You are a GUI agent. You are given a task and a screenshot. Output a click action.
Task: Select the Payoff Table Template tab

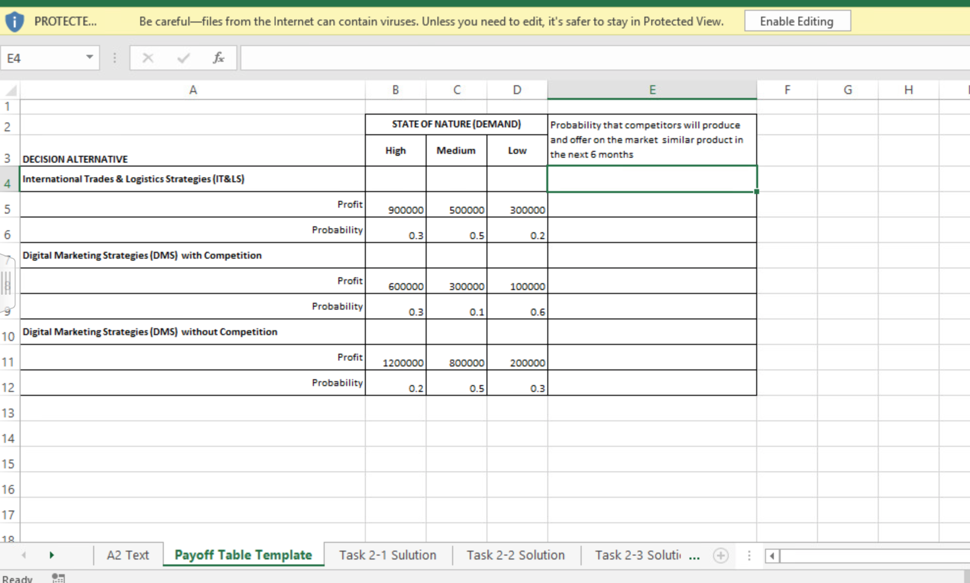pyautogui.click(x=243, y=555)
